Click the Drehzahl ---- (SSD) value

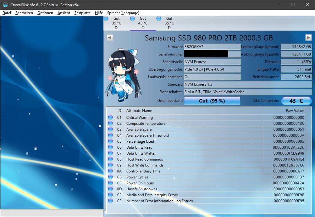pyautogui.click(x=296, y=62)
